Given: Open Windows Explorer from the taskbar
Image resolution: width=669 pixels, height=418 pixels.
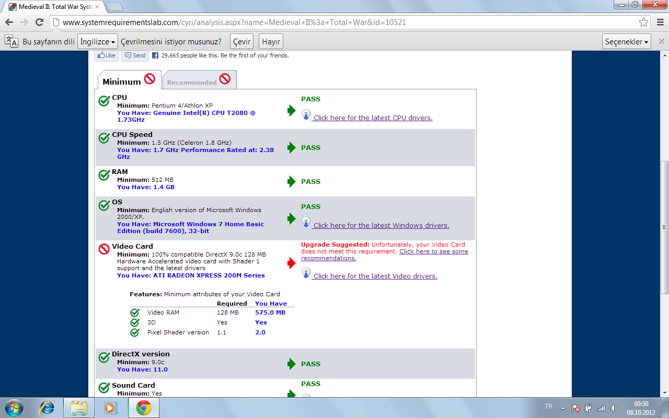Looking at the screenshot, I should tap(79, 408).
